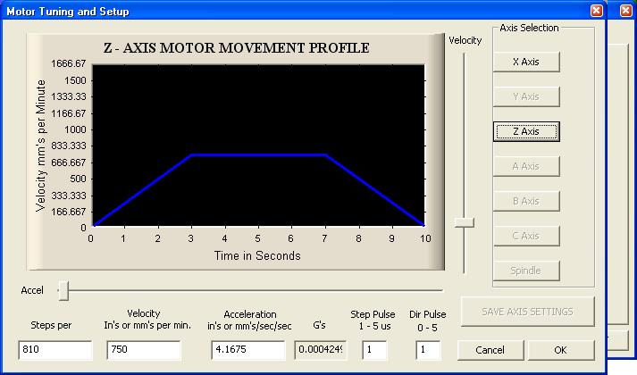Click the Z-axis motor movement profile graph
The image size is (637, 375).
pos(258,145)
